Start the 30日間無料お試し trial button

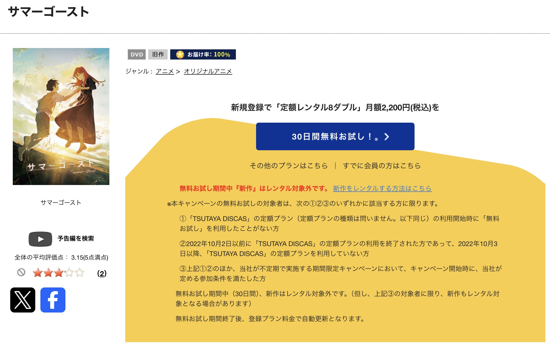coord(335,136)
